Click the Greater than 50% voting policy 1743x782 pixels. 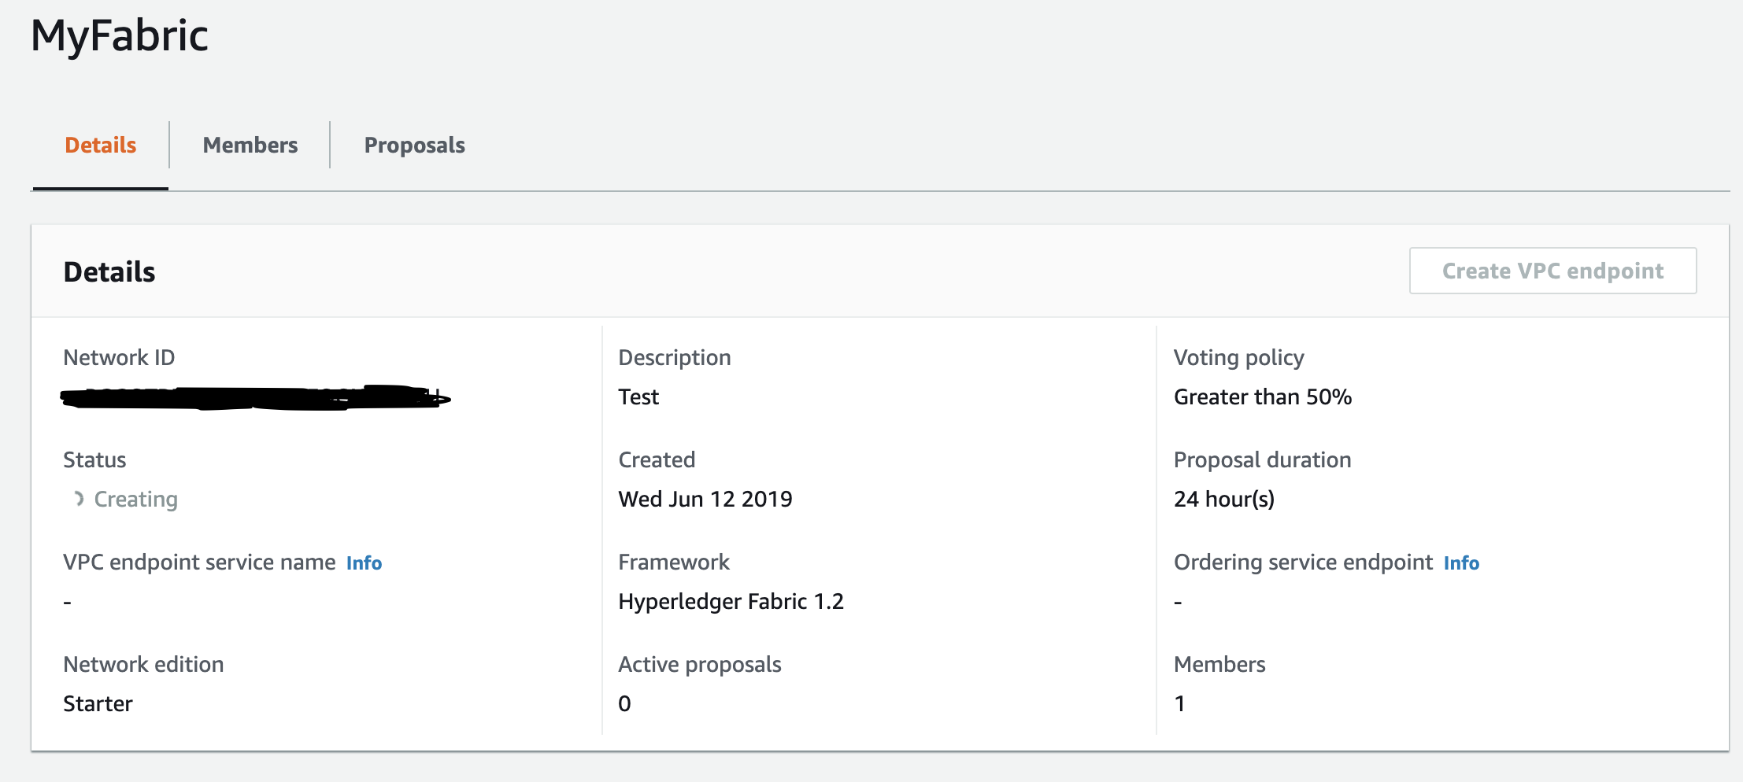tap(1263, 397)
